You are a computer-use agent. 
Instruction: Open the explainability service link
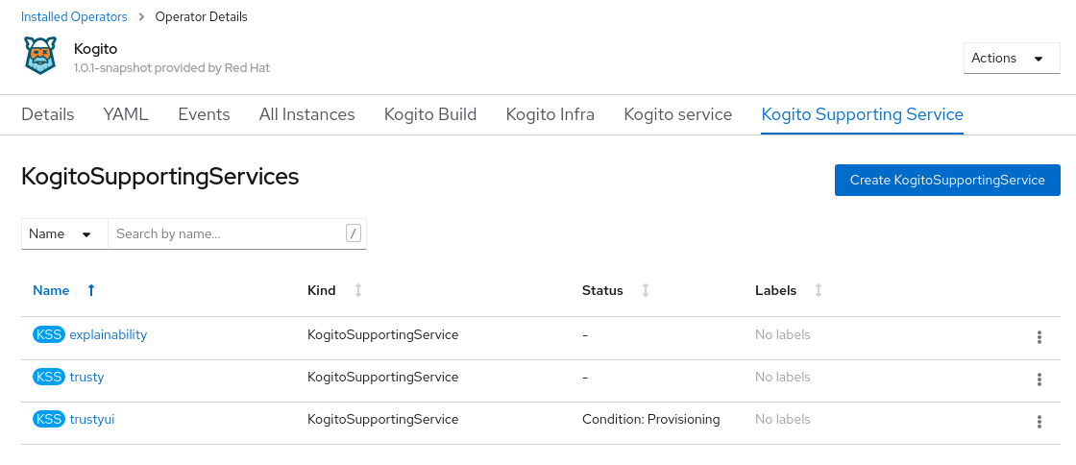[x=109, y=334]
